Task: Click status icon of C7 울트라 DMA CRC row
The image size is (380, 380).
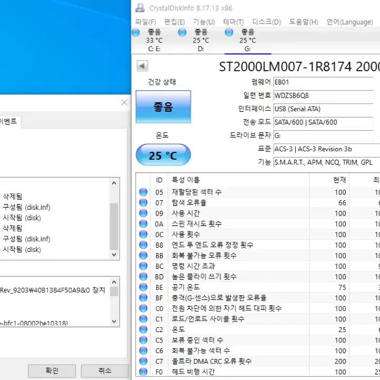Action: tap(143, 361)
